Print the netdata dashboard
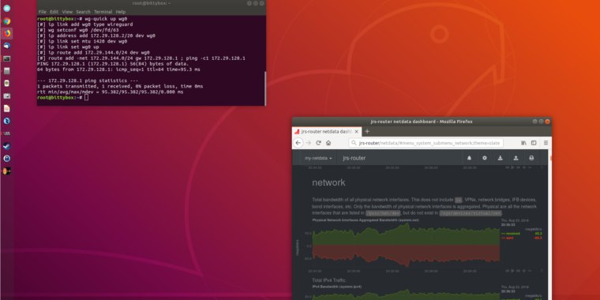Screen dimensions: 600x300 click(531, 158)
